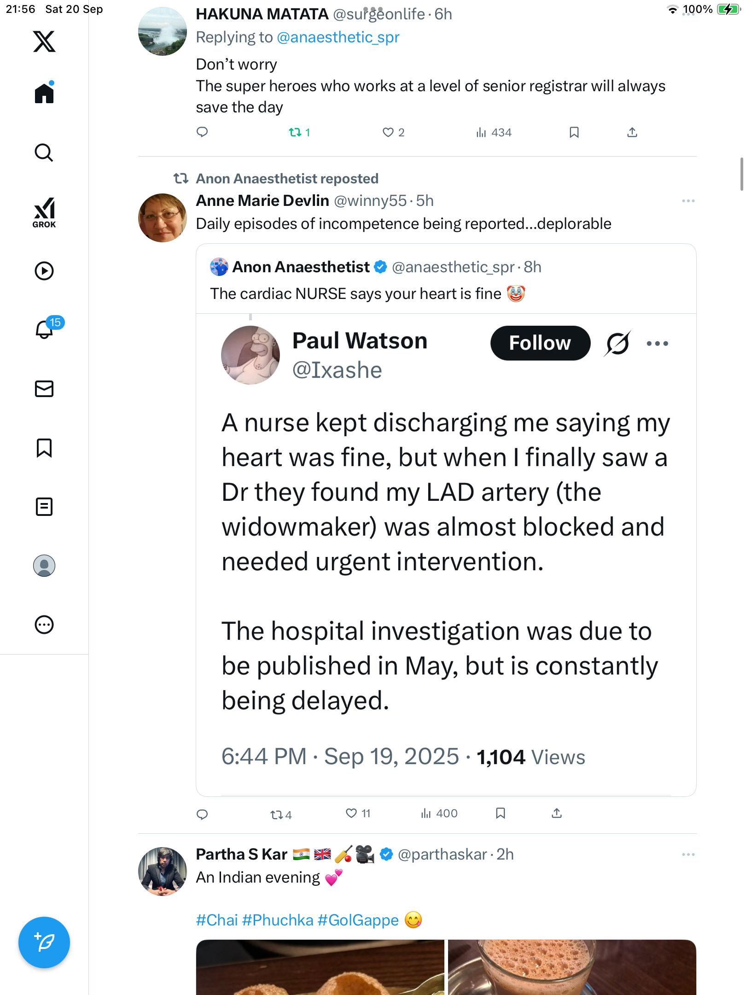Open the chai cup photo thumbnail

point(571,966)
